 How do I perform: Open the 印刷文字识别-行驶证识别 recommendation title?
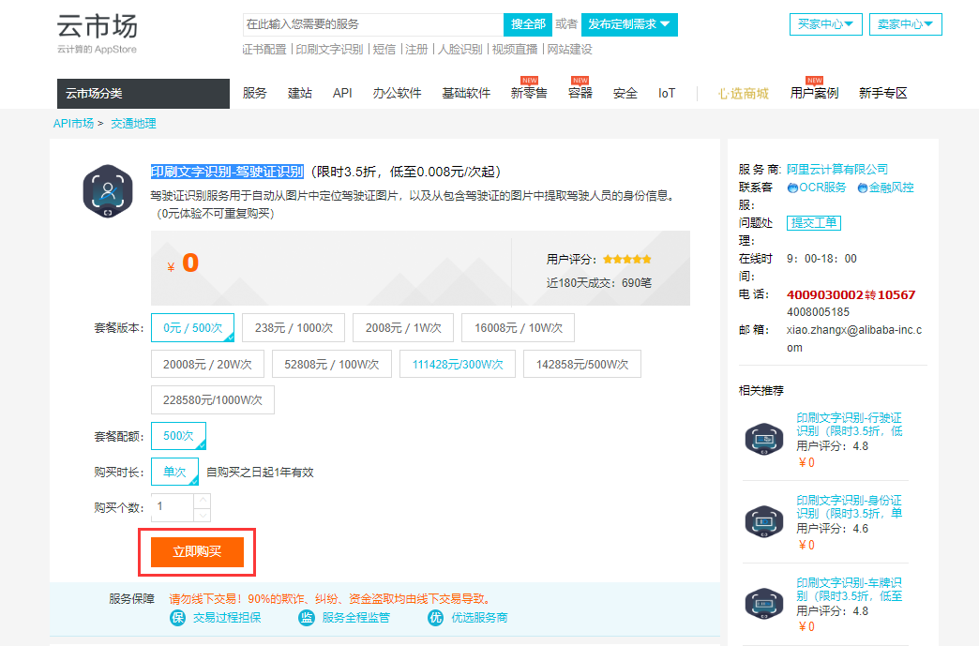click(850, 425)
